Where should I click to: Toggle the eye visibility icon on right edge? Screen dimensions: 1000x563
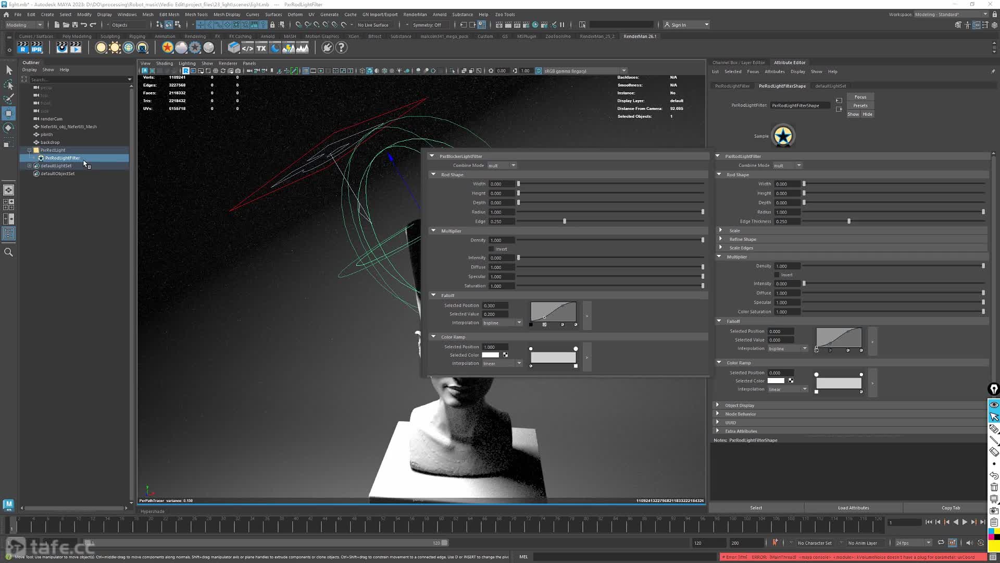(994, 405)
